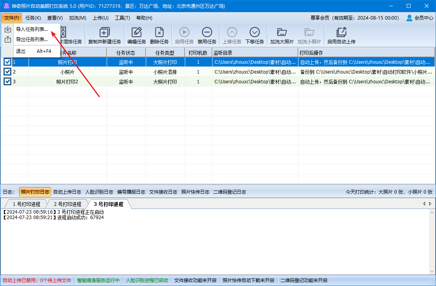
Task: Click the 复制并新建任务 toolbar icon
Action: coord(104,32)
